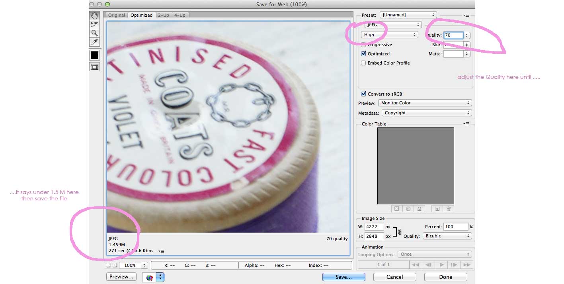Click the 'Hex: --' readout
Viewport: 564px width, 284px height.
pos(283,265)
